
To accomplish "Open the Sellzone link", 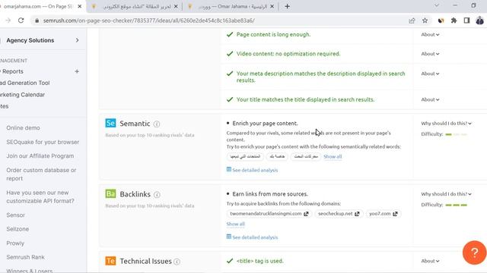I will tap(18, 229).
